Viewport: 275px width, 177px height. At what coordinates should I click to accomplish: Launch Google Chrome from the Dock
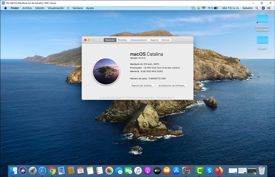[52, 170]
